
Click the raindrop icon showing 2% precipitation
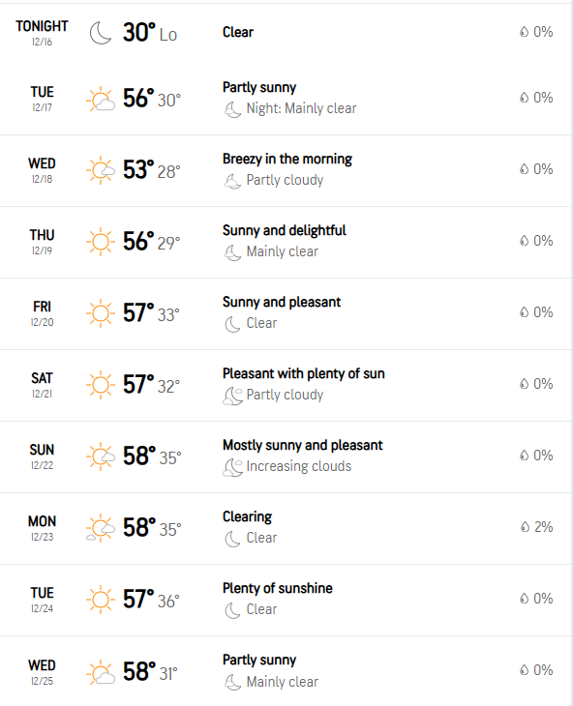click(x=525, y=527)
